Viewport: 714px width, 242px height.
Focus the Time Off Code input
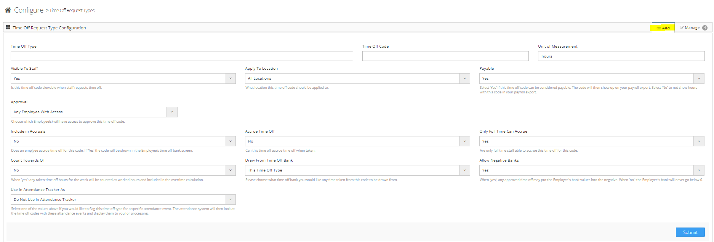coord(445,56)
